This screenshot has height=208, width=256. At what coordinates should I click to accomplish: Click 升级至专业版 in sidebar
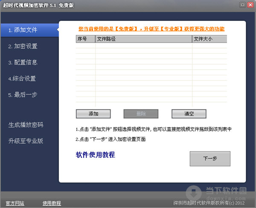[x=26, y=141]
